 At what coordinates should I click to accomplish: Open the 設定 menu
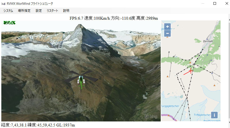(x=39, y=11)
